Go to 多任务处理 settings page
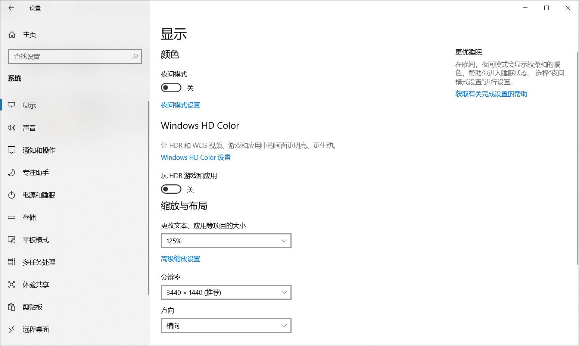579x346 pixels. (39, 262)
